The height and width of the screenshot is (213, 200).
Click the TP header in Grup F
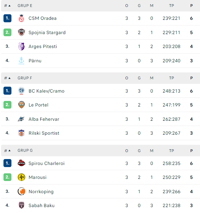point(172,78)
